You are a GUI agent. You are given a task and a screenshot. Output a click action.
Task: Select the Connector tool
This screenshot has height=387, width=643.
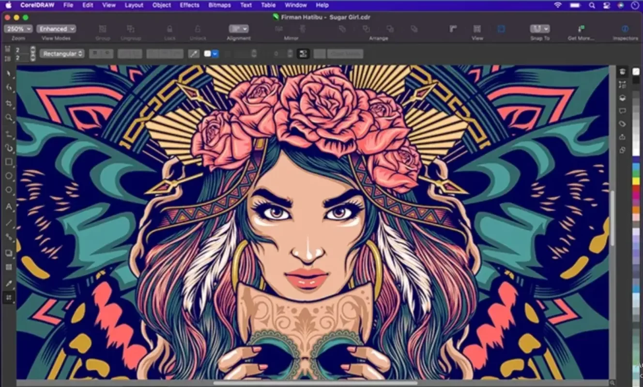coord(9,237)
